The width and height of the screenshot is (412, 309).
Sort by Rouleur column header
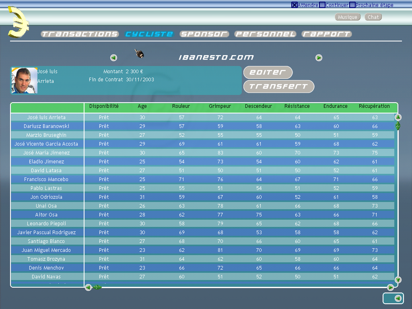(181, 106)
